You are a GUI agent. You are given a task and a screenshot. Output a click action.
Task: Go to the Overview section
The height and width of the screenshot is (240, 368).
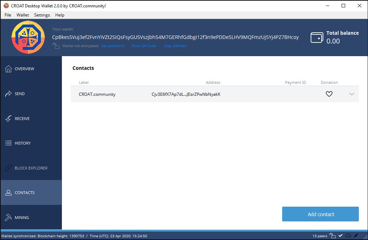(x=31, y=69)
